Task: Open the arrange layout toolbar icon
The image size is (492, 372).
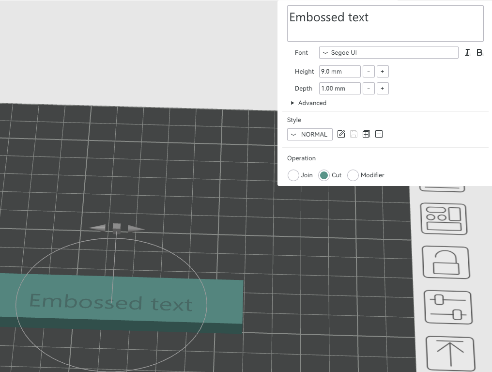Action: (x=444, y=219)
